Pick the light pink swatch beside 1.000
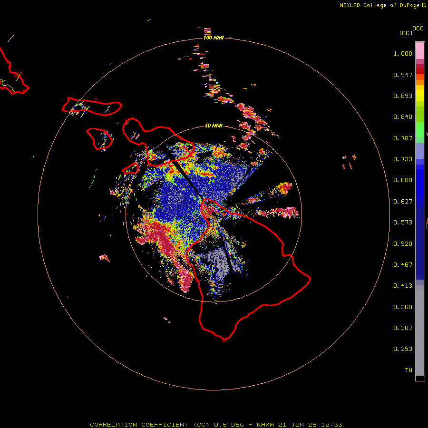Image resolution: width=428 pixels, height=428 pixels. coord(420,51)
